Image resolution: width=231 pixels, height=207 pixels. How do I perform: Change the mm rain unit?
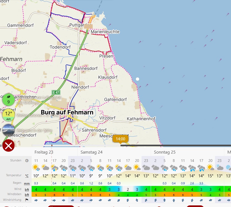click(27, 183)
